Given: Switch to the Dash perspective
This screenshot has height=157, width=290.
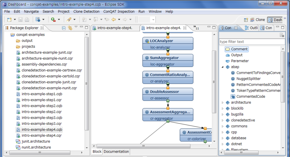Looking at the screenshot, I should pos(275,20).
